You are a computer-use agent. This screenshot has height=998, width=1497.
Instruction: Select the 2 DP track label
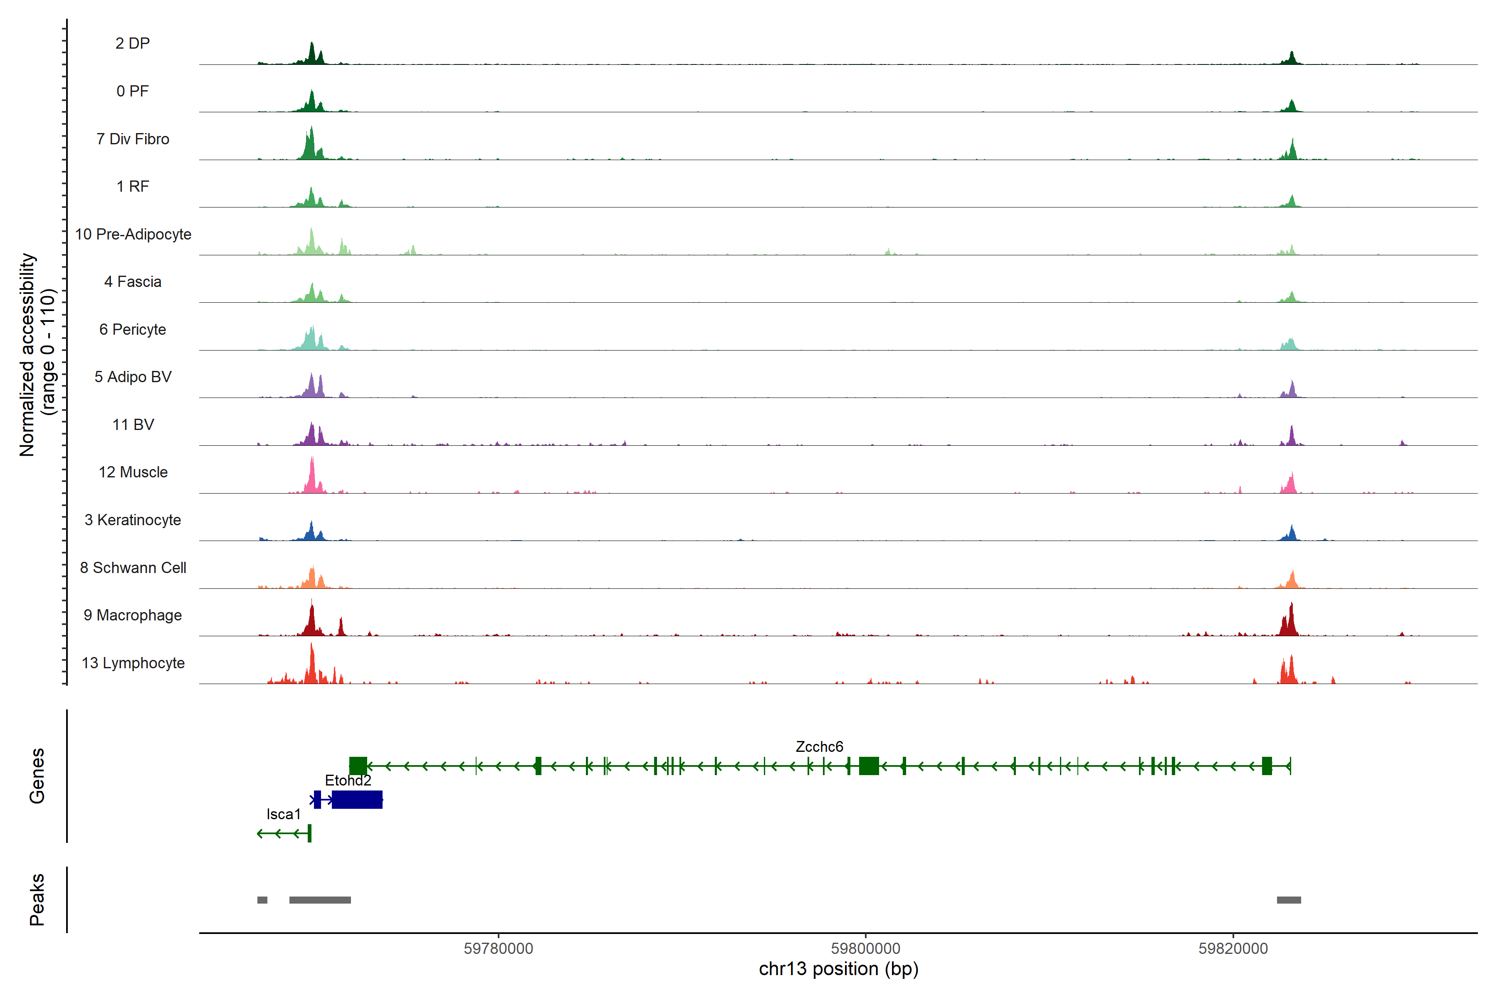click(132, 43)
